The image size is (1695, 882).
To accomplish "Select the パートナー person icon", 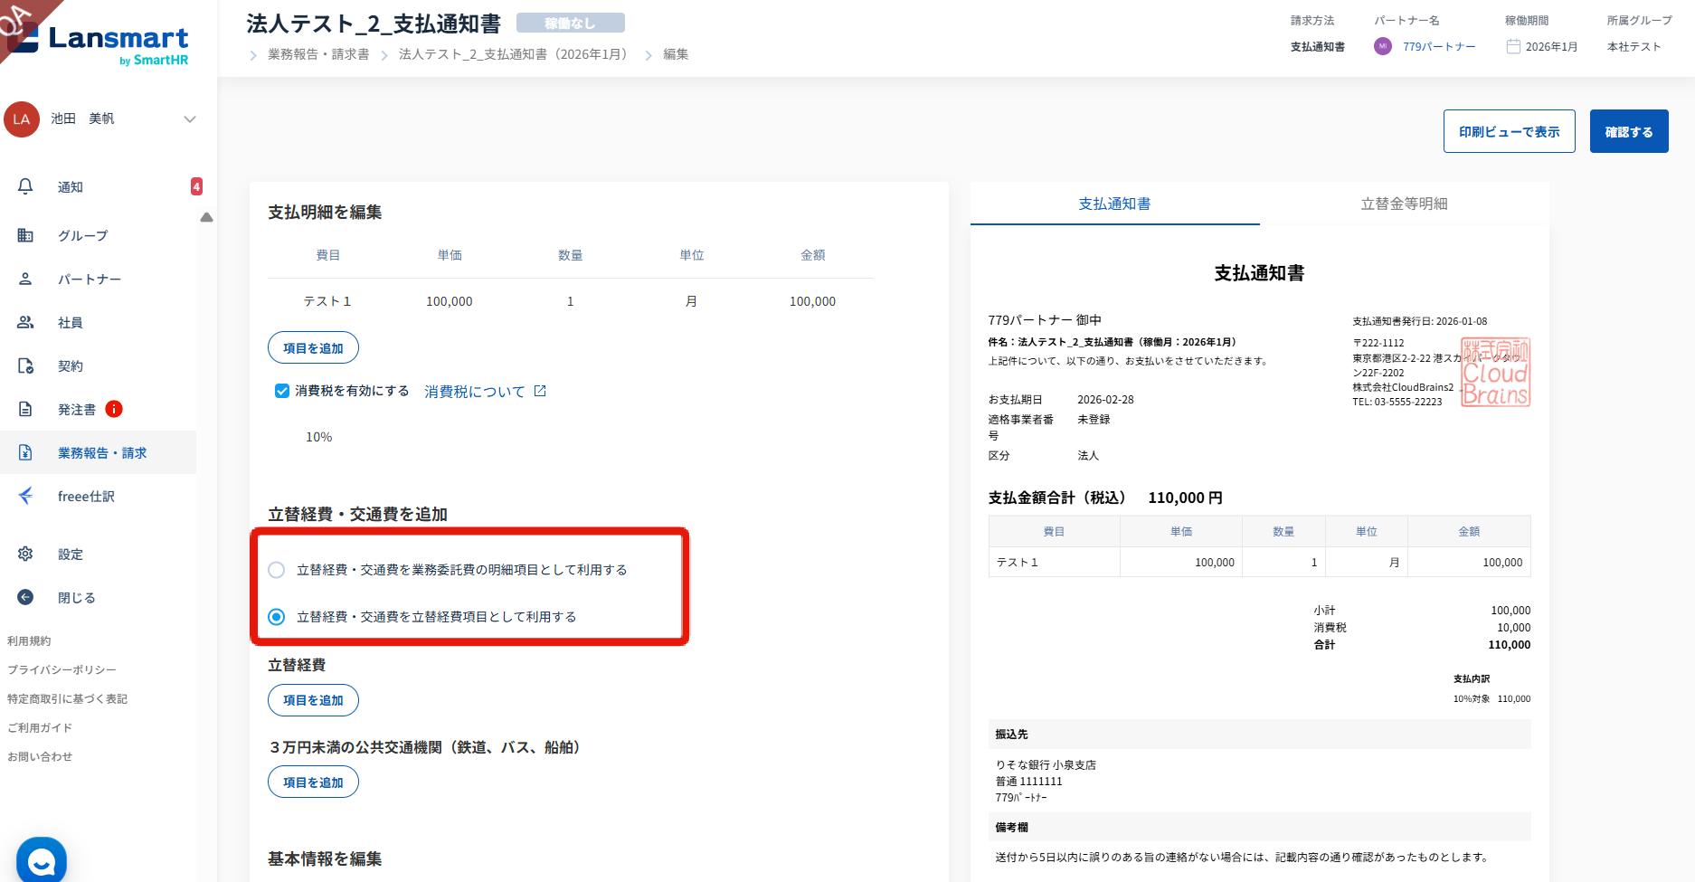I will point(25,279).
